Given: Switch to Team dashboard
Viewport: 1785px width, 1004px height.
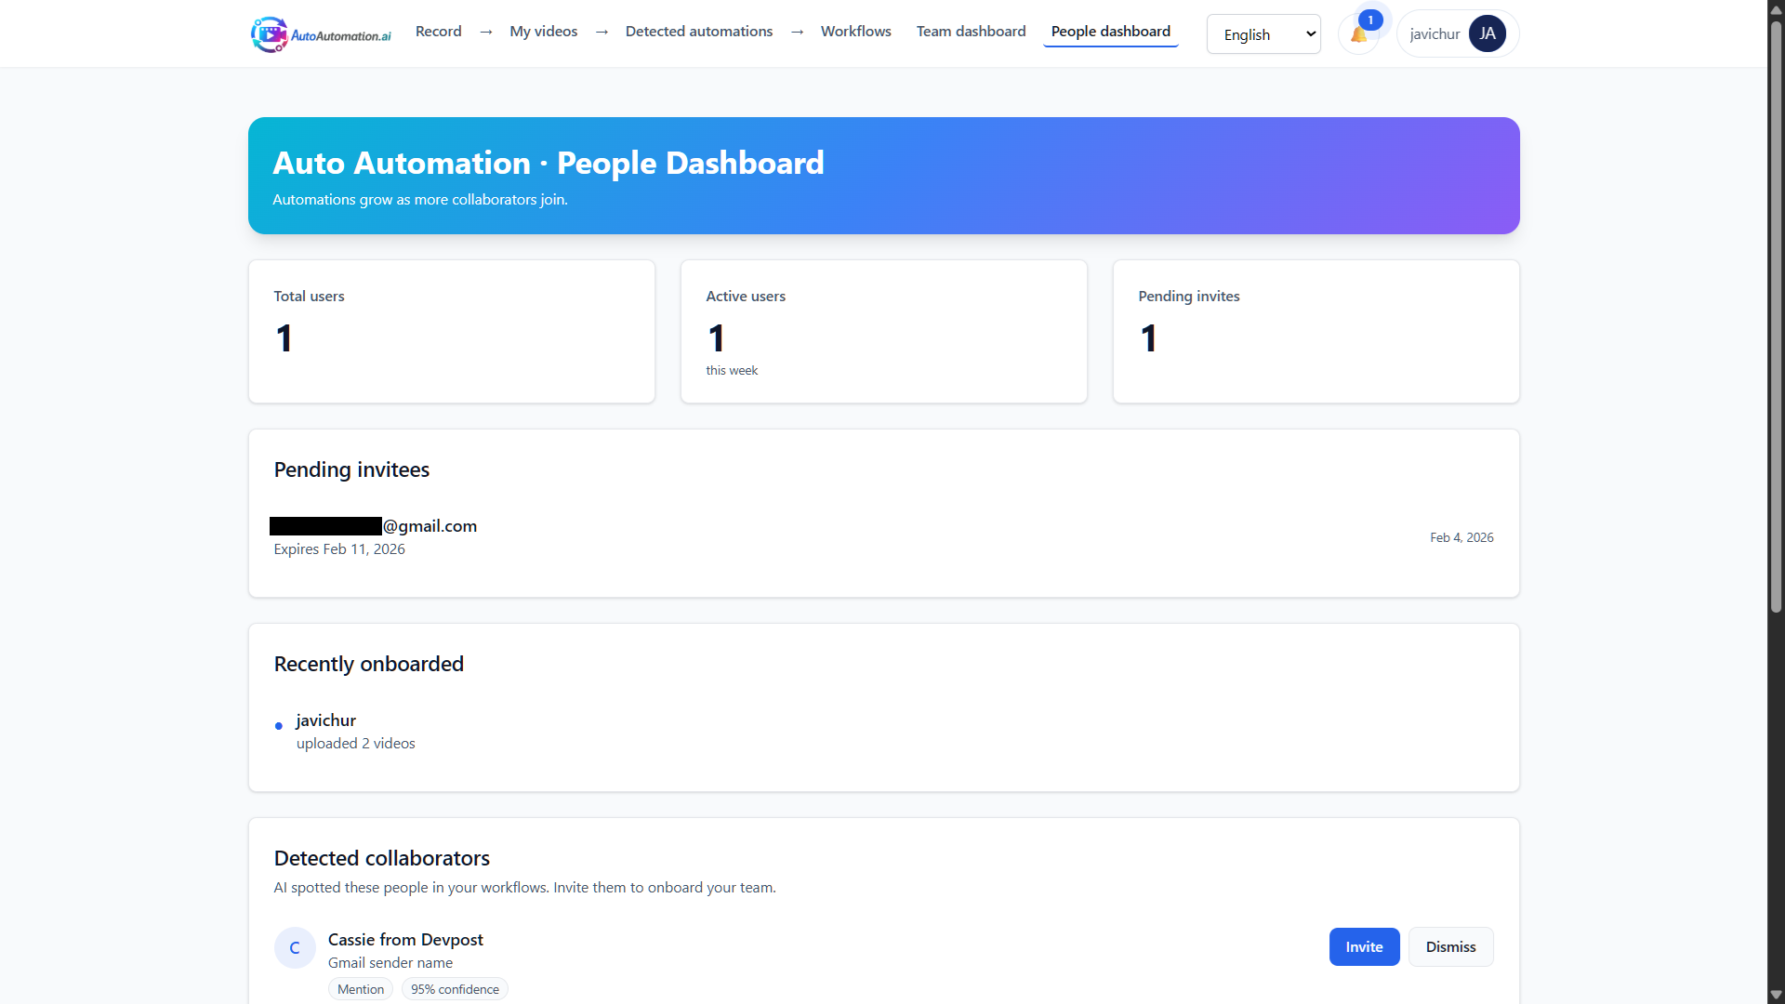Looking at the screenshot, I should pyautogui.click(x=971, y=32).
